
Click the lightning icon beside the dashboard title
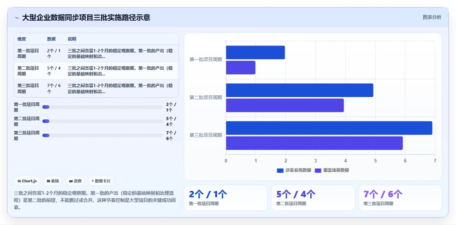click(x=17, y=18)
